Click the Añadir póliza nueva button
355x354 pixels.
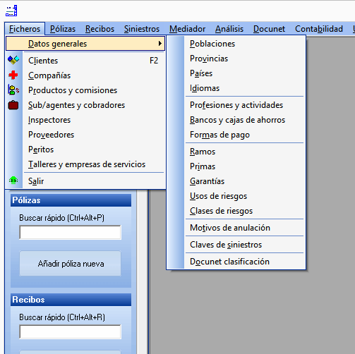70,264
